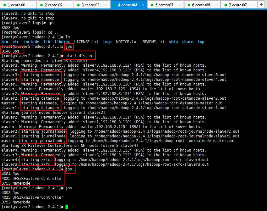Activate the centos06 session tab
This screenshot has width=267, height=211.
pyautogui.click(x=202, y=5)
